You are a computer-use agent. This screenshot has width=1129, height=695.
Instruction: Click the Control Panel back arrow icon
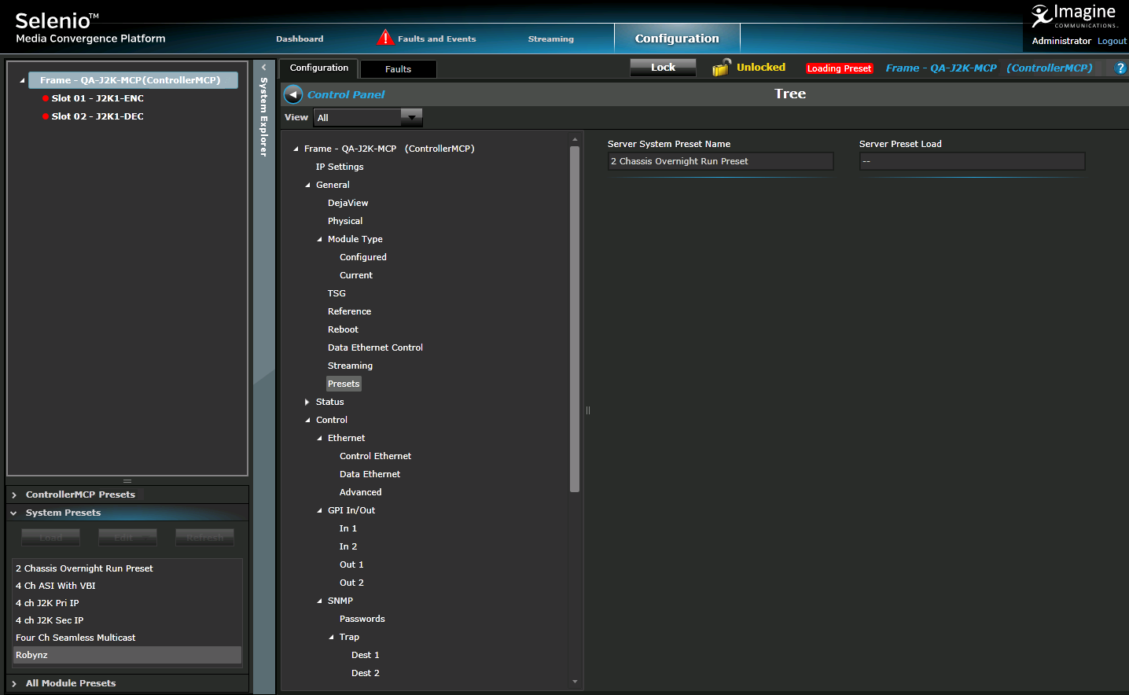tap(293, 94)
